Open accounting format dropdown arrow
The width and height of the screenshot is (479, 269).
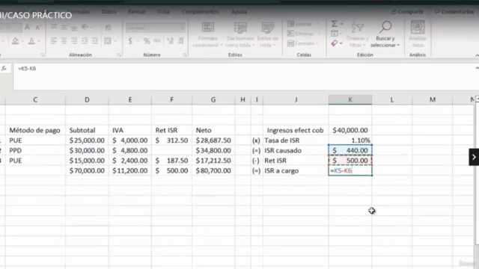pyautogui.click(x=138, y=41)
